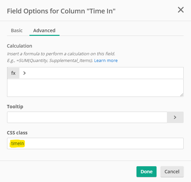Click the CSS class label
191x182 pixels.
(x=17, y=133)
